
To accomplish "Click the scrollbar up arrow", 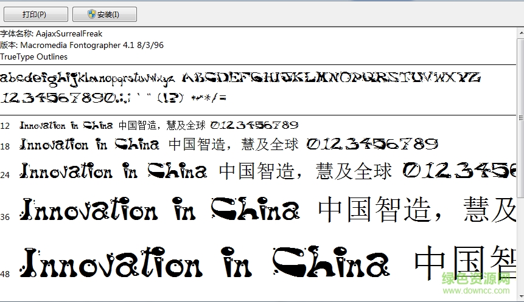I will pyautogui.click(x=520, y=33).
